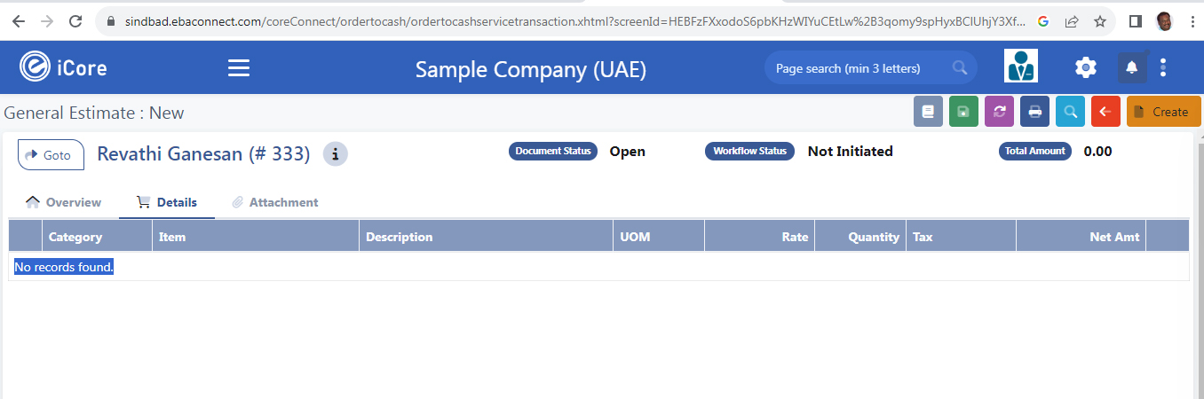Screen dimensions: 1204x399
Task: Click the info icon beside customer name
Action: (x=335, y=154)
